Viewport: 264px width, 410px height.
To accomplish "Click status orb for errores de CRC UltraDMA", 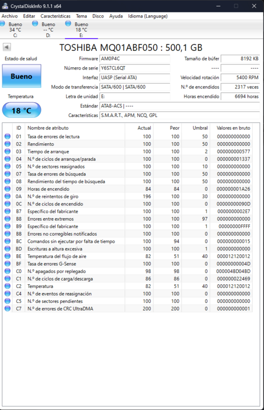I will 8,308.
